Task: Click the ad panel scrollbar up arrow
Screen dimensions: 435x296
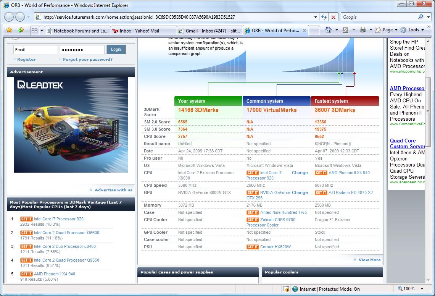Action: coord(427,41)
